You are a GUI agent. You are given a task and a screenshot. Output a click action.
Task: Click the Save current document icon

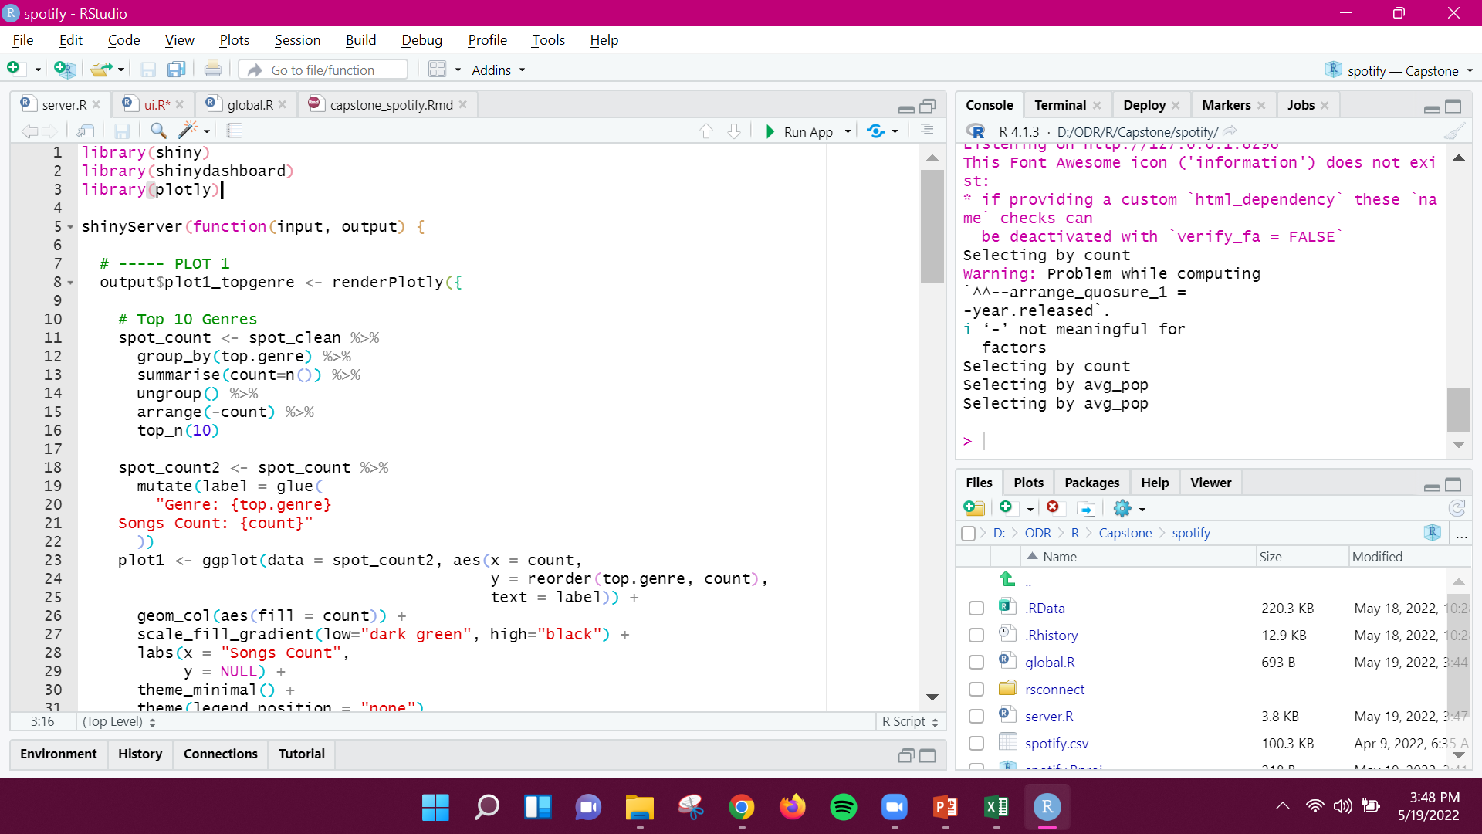(x=122, y=131)
